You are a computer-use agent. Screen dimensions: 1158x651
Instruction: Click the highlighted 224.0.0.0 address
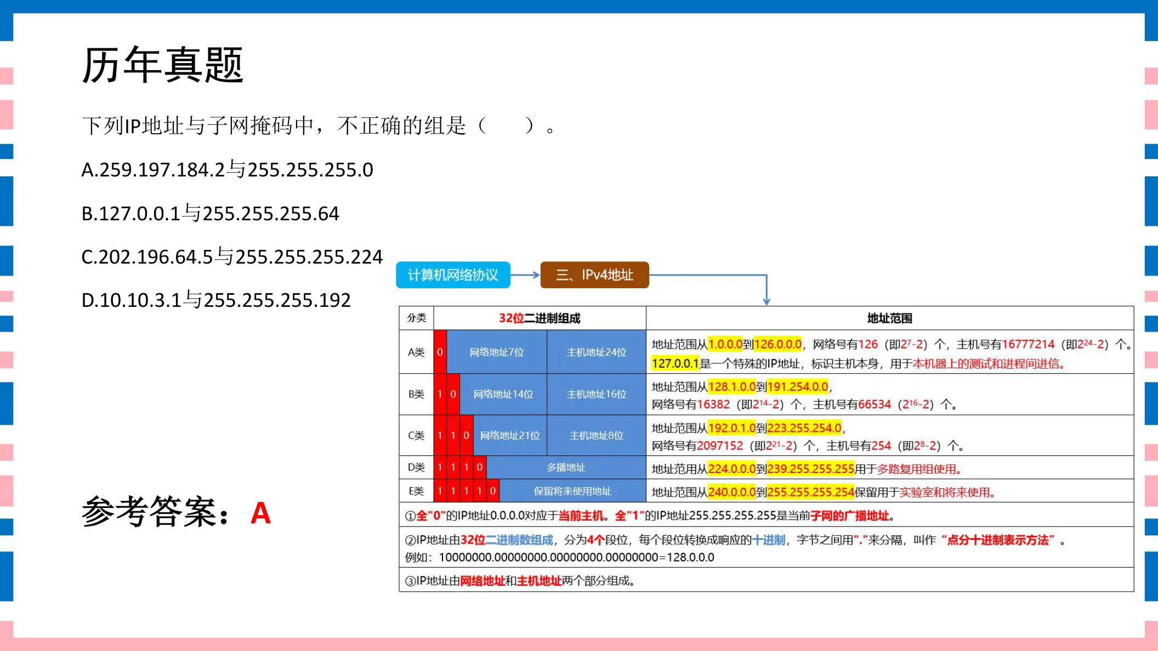point(731,469)
